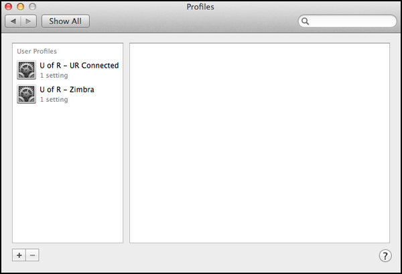Click "1 setting" under Zimbra
The height and width of the screenshot is (274, 402).
pyautogui.click(x=54, y=99)
